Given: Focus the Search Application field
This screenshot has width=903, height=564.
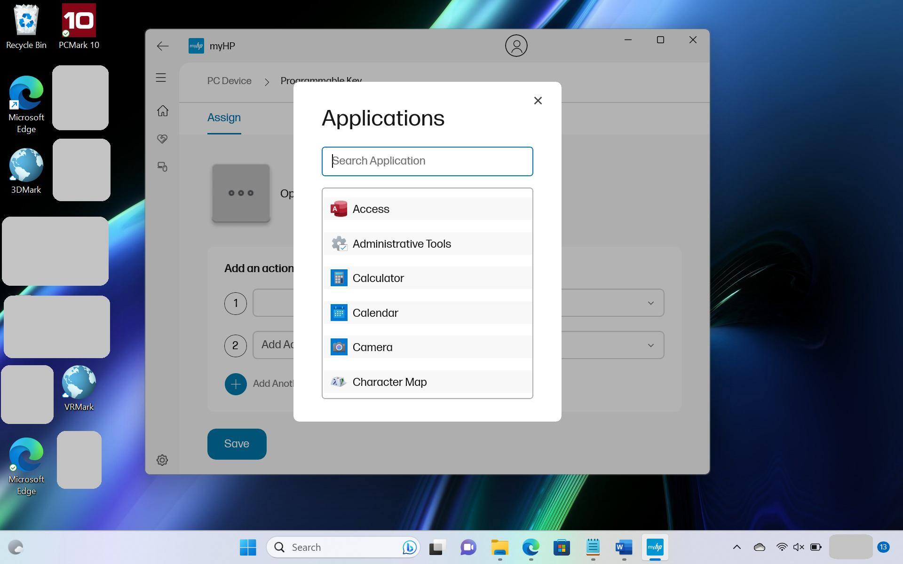Looking at the screenshot, I should tap(427, 161).
